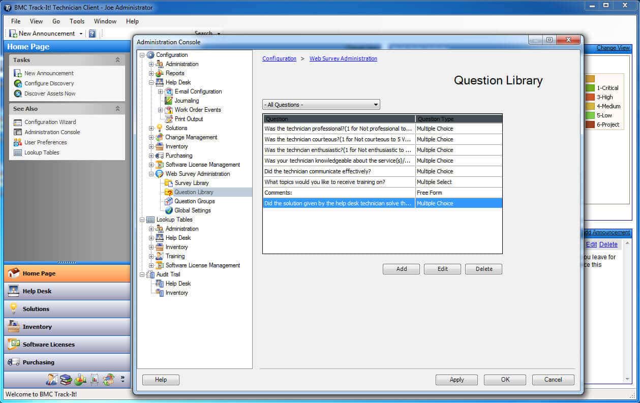The image size is (640, 403).
Task: Expand the Purchasing tree node
Action: pyautogui.click(x=151, y=156)
